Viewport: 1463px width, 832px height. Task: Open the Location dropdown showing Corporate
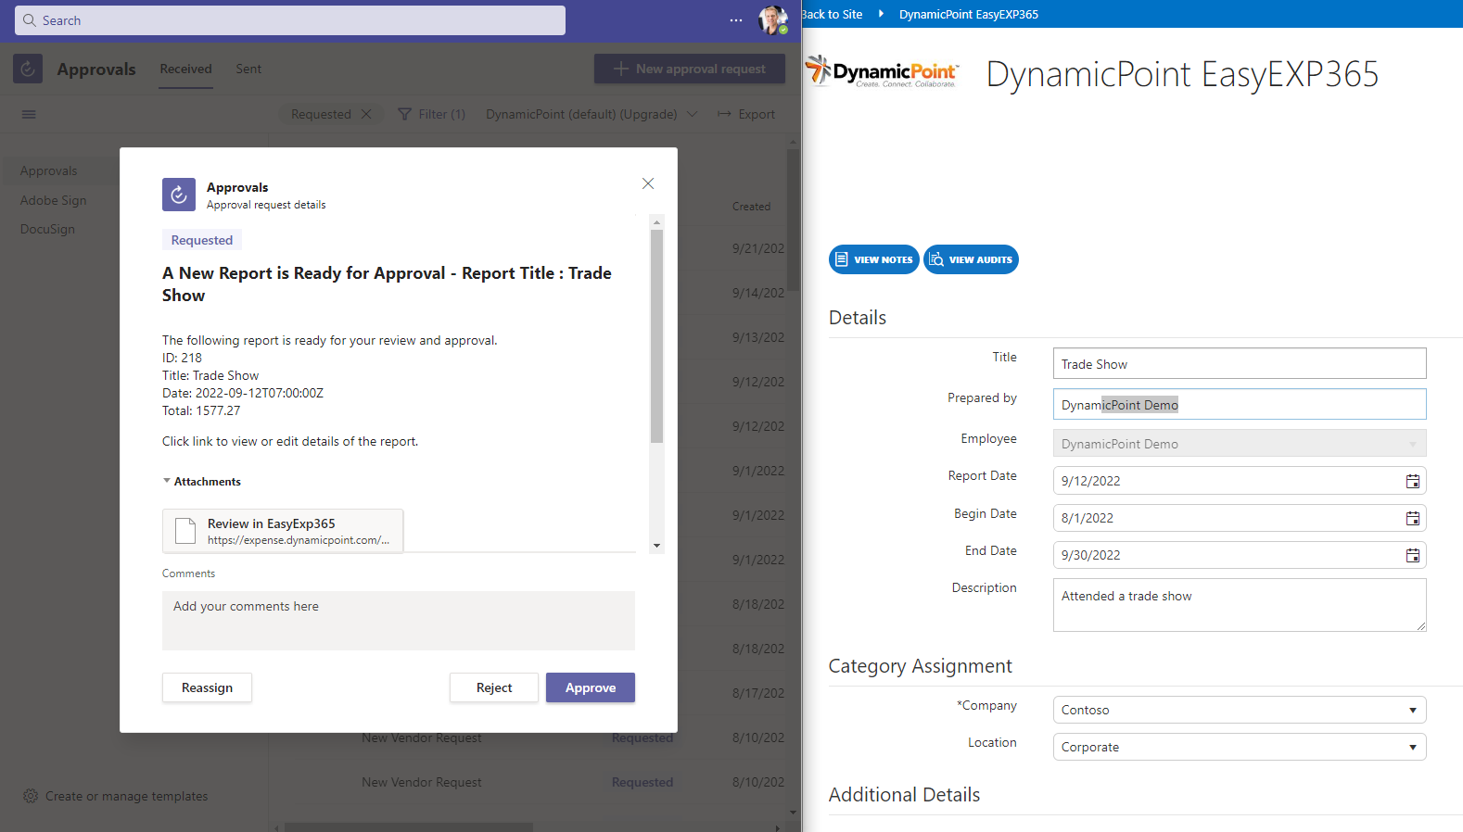coord(1240,747)
